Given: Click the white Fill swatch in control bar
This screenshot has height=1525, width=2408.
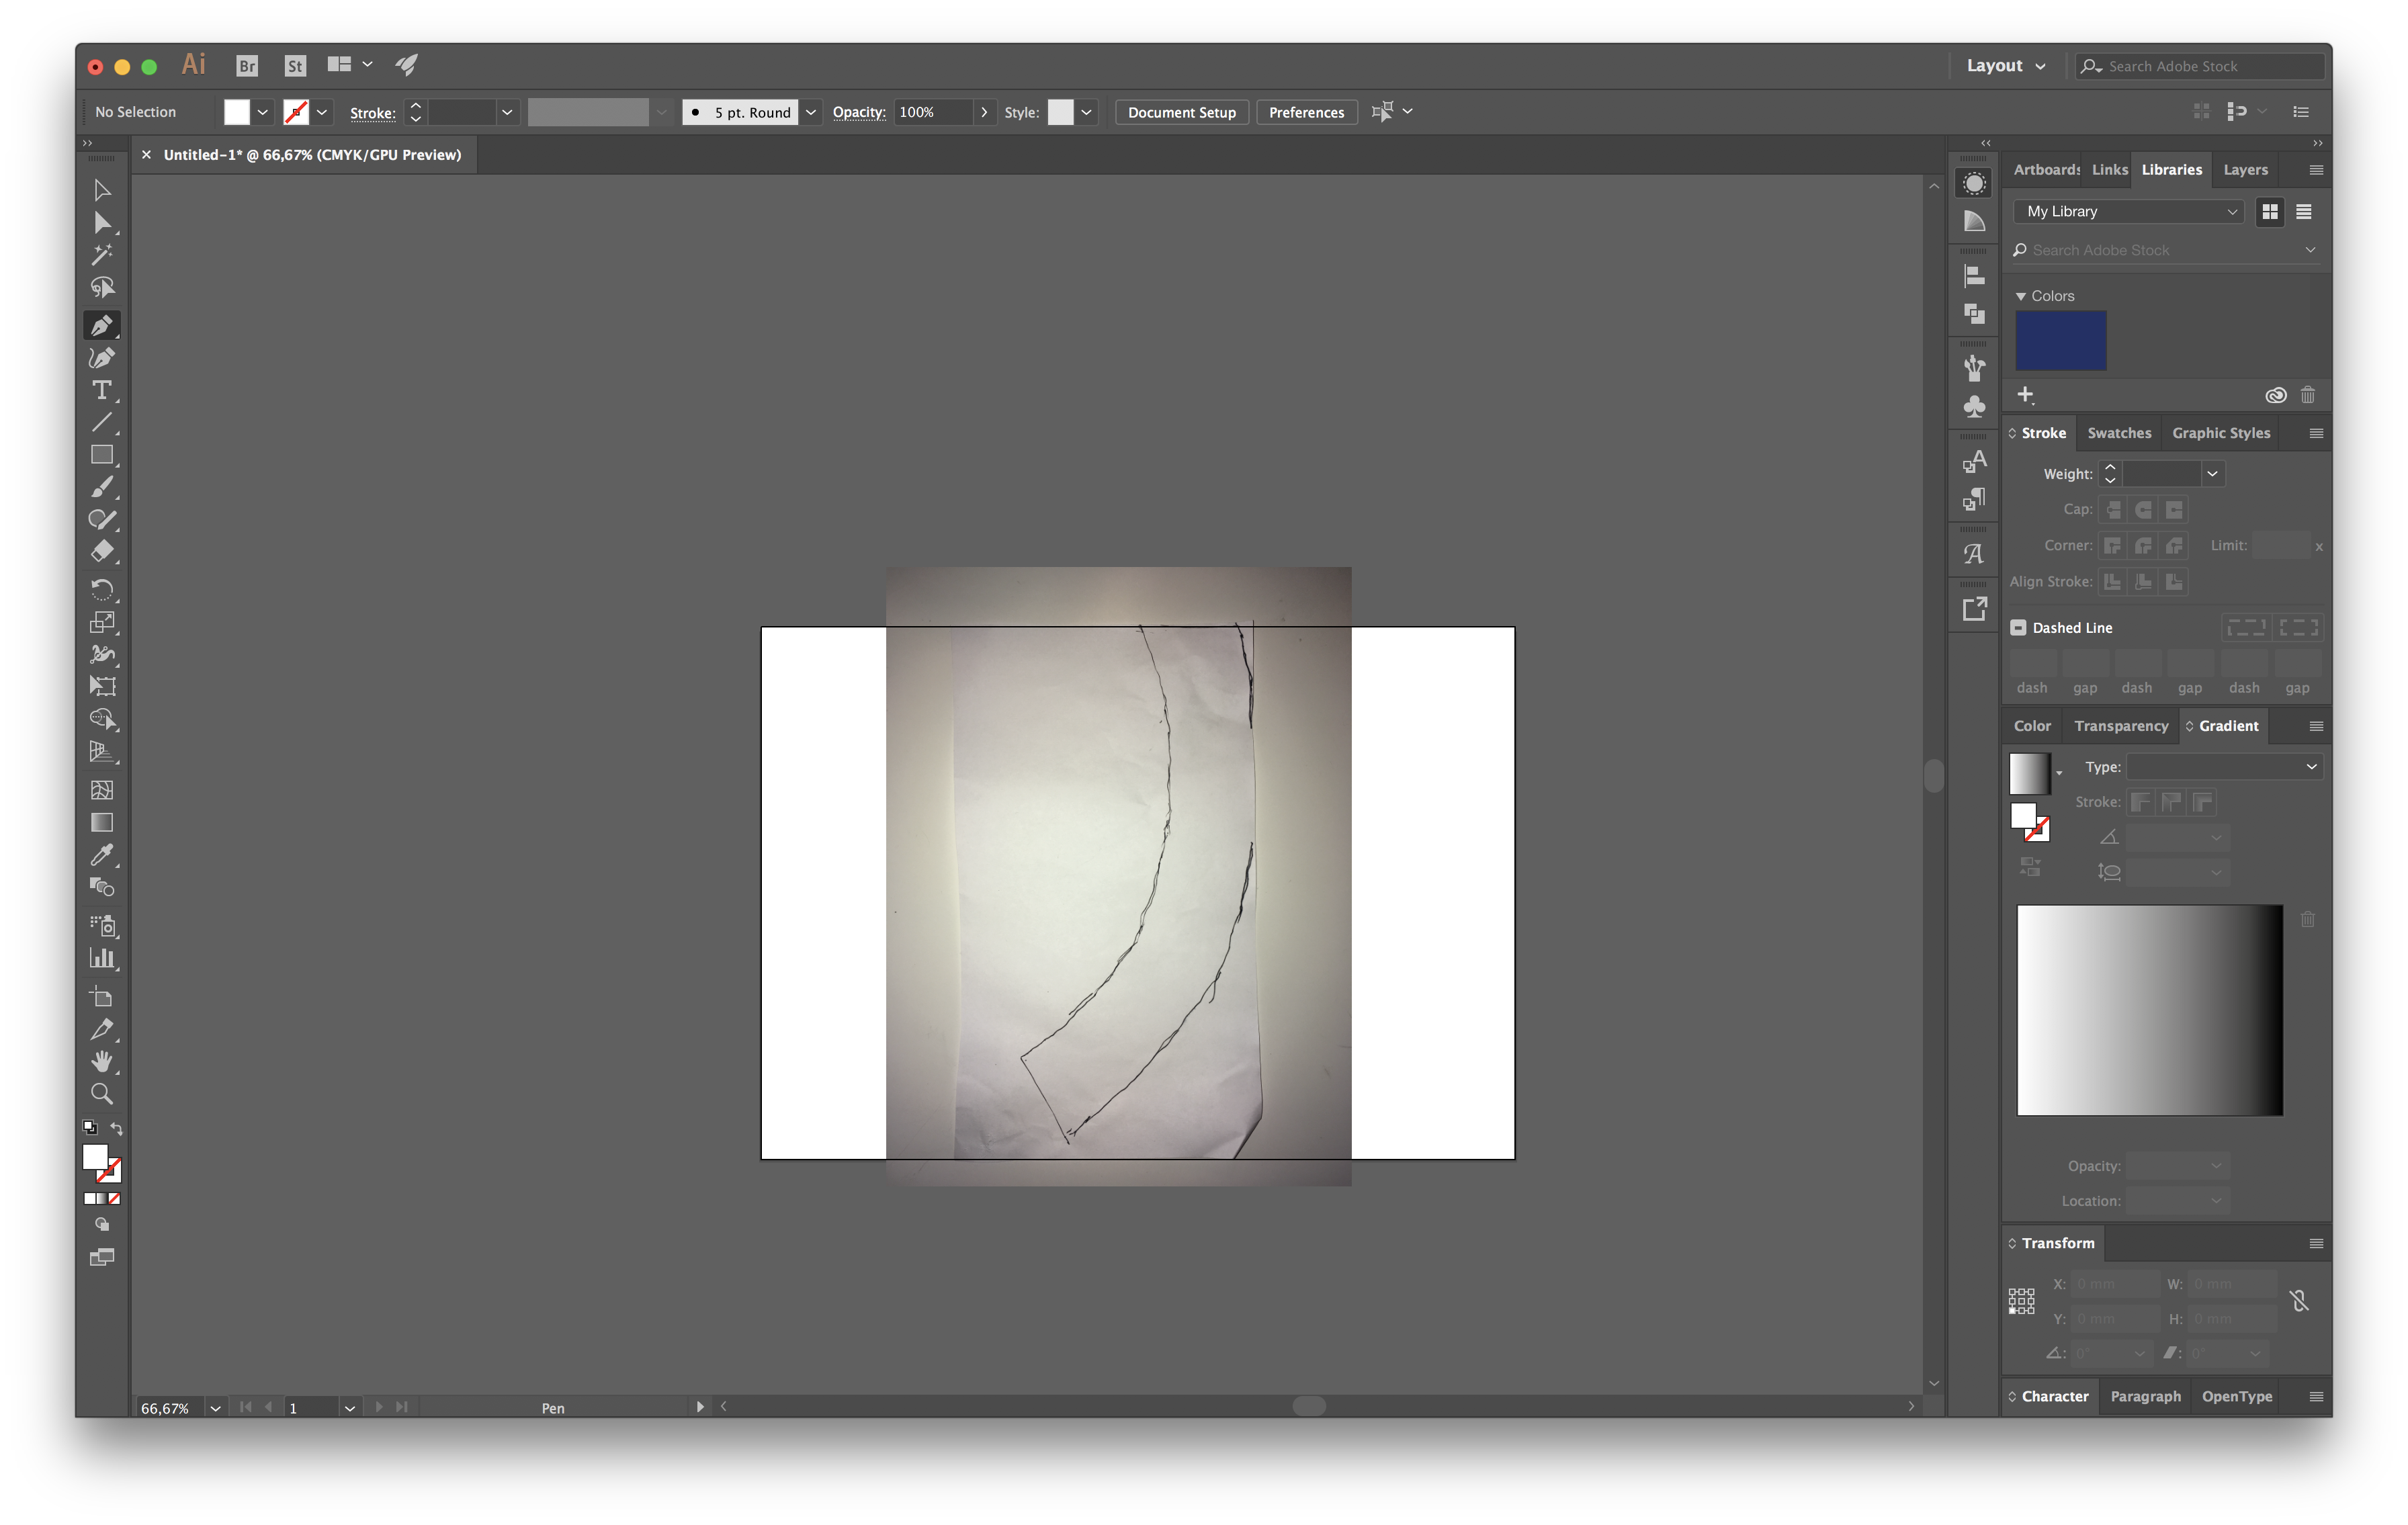Looking at the screenshot, I should (x=236, y=112).
